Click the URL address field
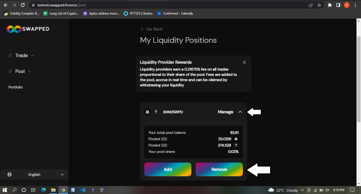The height and width of the screenshot is (194, 361). tap(168, 5)
